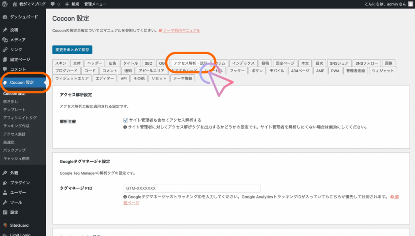Open the メディア sidebar menu
This screenshot has height=236, width=415.
18,40
